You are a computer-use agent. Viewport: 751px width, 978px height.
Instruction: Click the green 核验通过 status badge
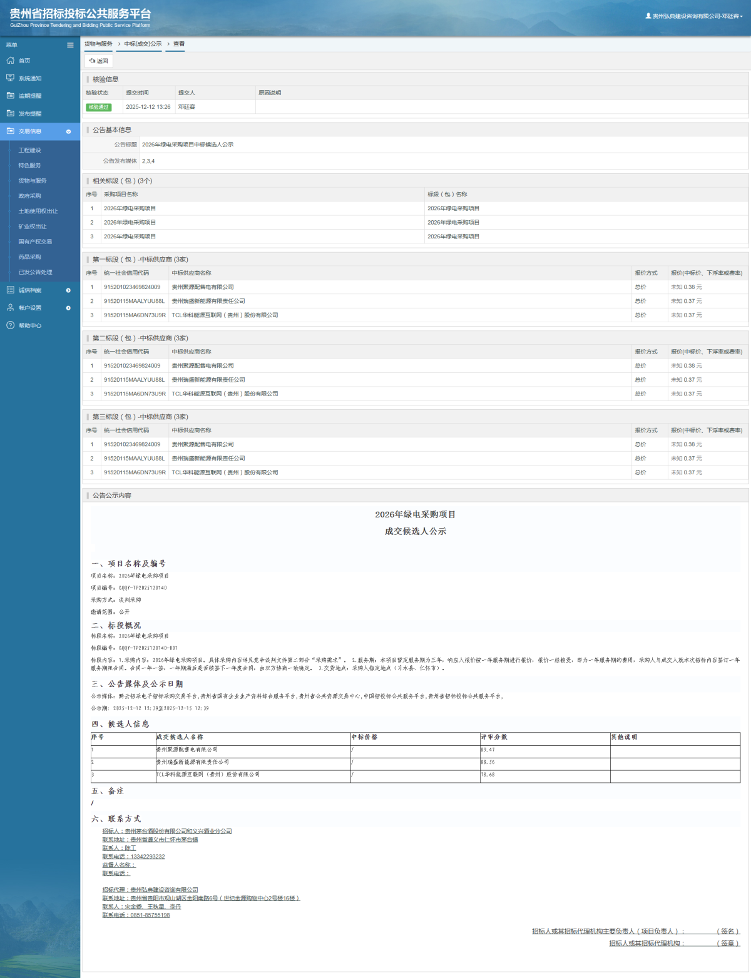click(x=98, y=107)
